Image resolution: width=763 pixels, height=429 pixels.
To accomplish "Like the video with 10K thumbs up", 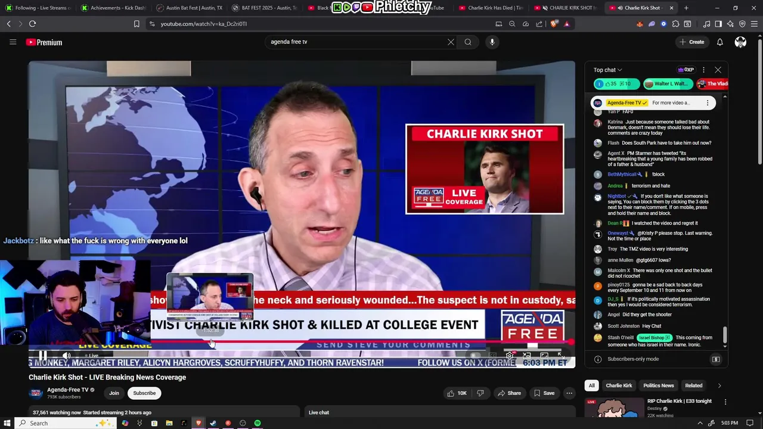I will click(x=458, y=393).
